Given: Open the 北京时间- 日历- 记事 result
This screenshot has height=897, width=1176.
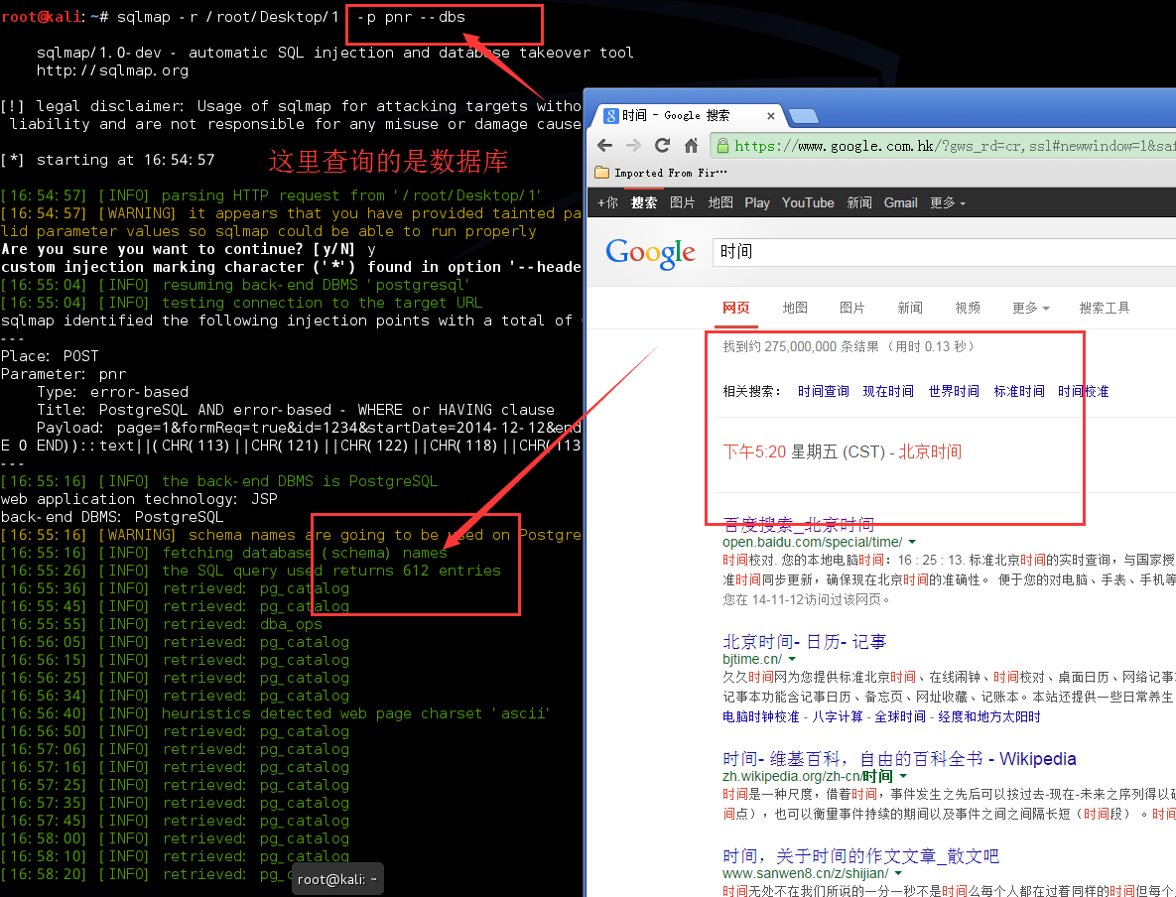Looking at the screenshot, I should [x=804, y=641].
